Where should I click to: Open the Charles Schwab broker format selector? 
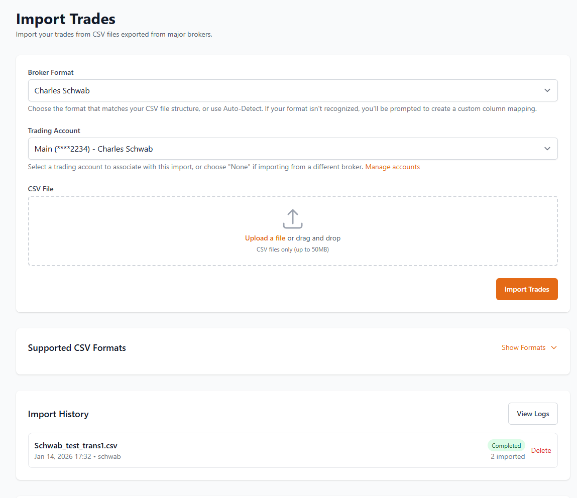pos(292,90)
